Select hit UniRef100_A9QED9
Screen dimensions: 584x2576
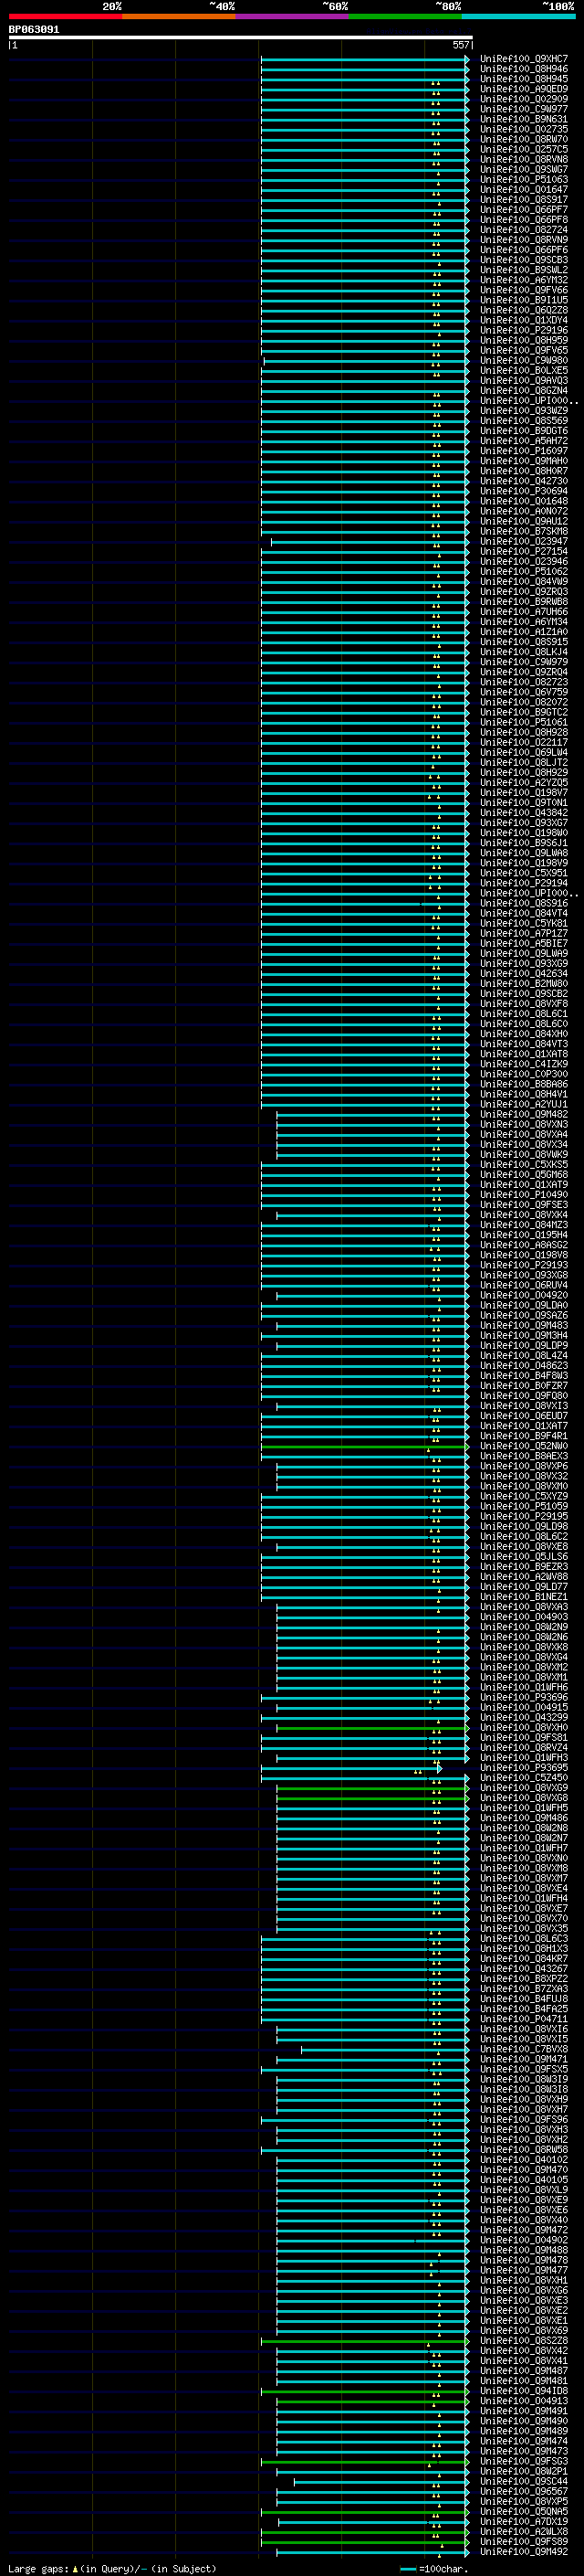click(x=524, y=89)
